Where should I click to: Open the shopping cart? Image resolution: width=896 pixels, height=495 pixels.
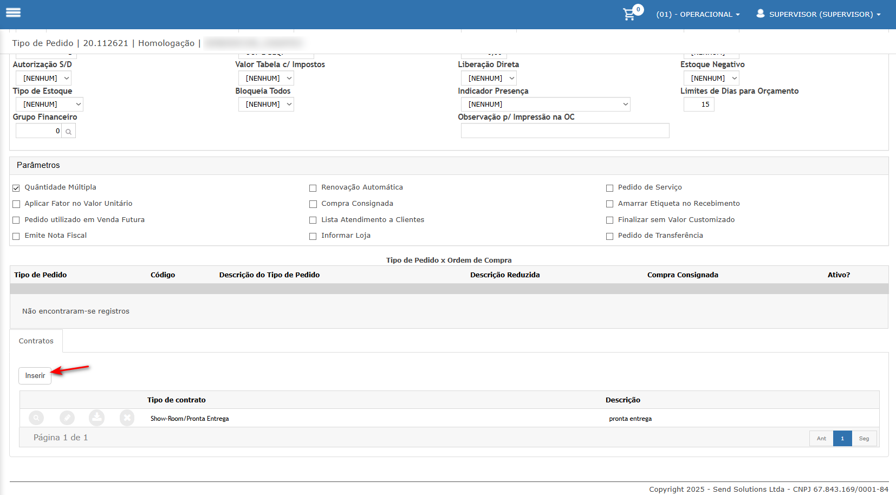(629, 14)
